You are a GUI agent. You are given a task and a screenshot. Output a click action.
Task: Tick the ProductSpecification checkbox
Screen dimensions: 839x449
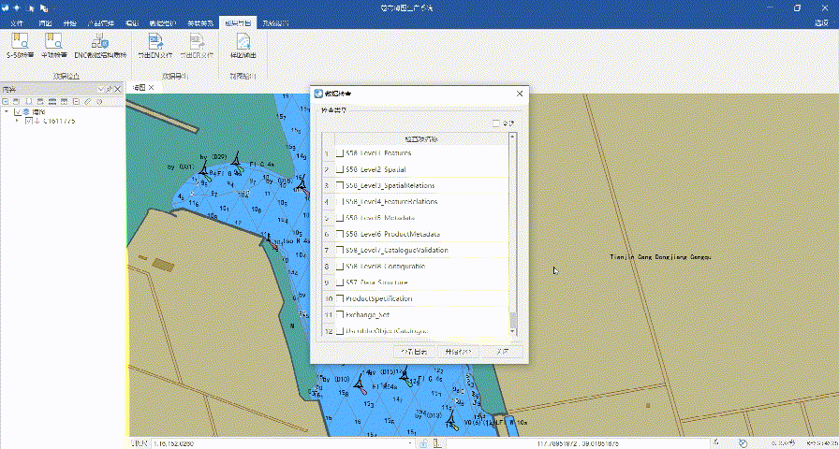340,298
